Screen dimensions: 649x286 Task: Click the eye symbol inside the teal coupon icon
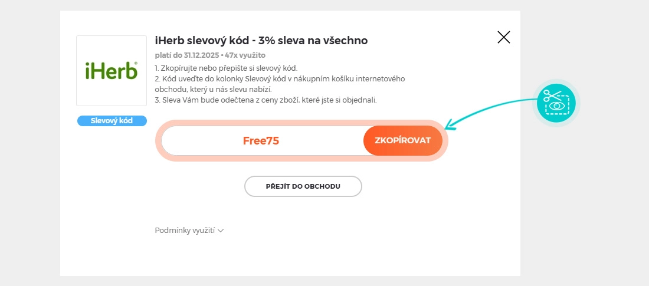coord(556,107)
